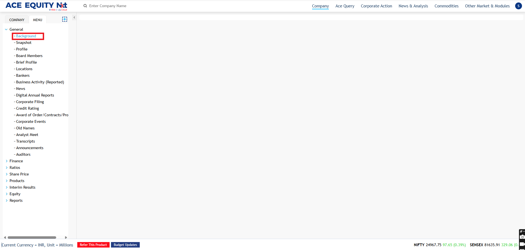The width and height of the screenshot is (525, 250).
Task: Click the camera screenshot icon
Action: 522,237
